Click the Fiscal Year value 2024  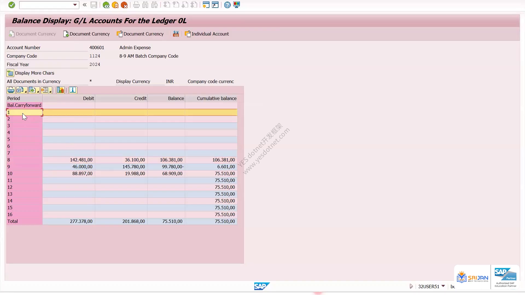pyautogui.click(x=95, y=64)
